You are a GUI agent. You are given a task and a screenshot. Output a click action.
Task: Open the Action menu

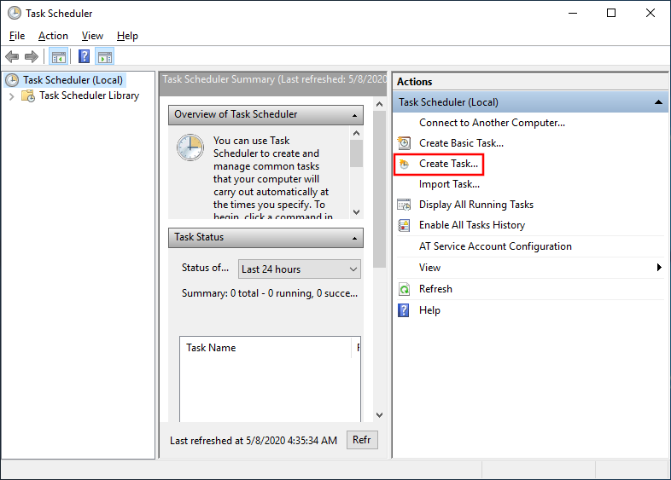tap(53, 36)
